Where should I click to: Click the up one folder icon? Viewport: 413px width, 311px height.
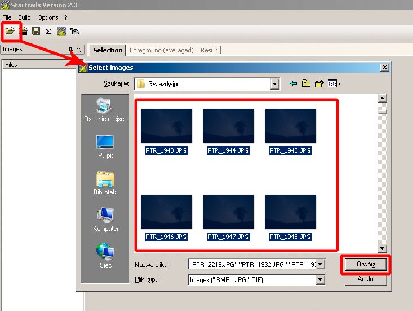[x=306, y=84]
